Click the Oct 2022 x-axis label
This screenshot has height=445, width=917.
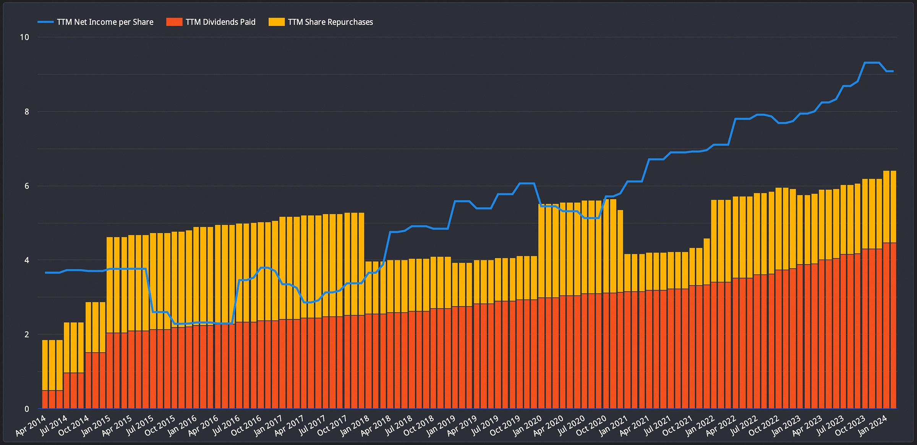point(764,425)
